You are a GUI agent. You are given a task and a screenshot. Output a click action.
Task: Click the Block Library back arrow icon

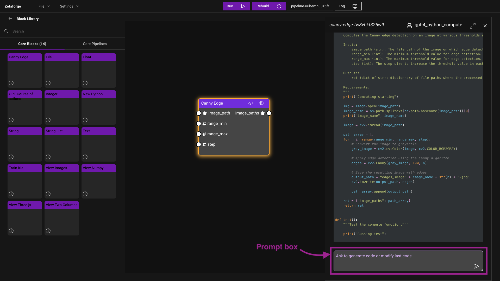click(10, 18)
